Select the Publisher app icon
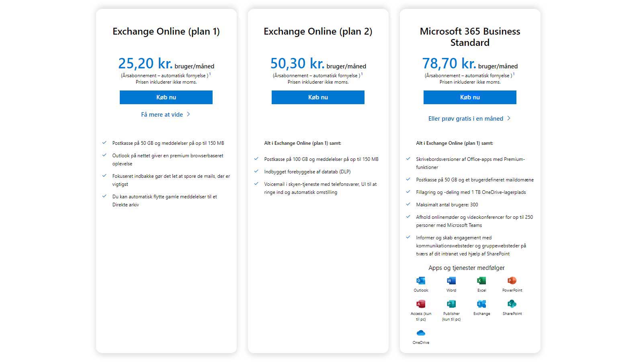The width and height of the screenshot is (643, 362). click(x=451, y=304)
